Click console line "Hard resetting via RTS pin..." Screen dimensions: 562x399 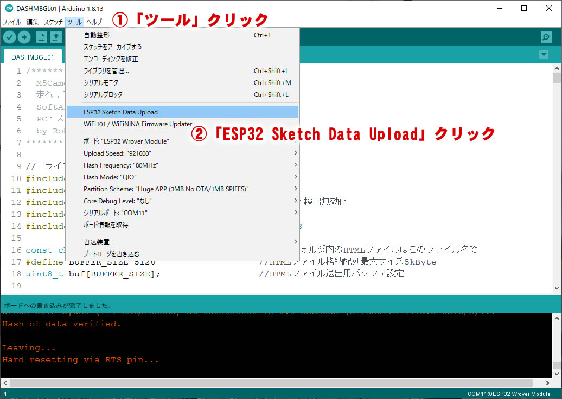click(x=81, y=359)
